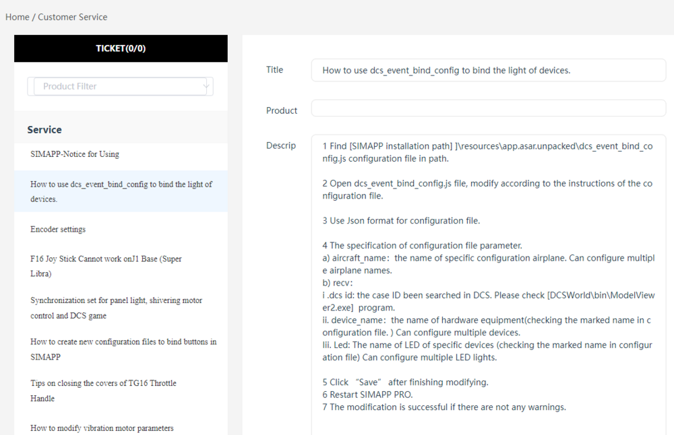Open the Encoder settings article
This screenshot has width=674, height=435.
(x=58, y=230)
